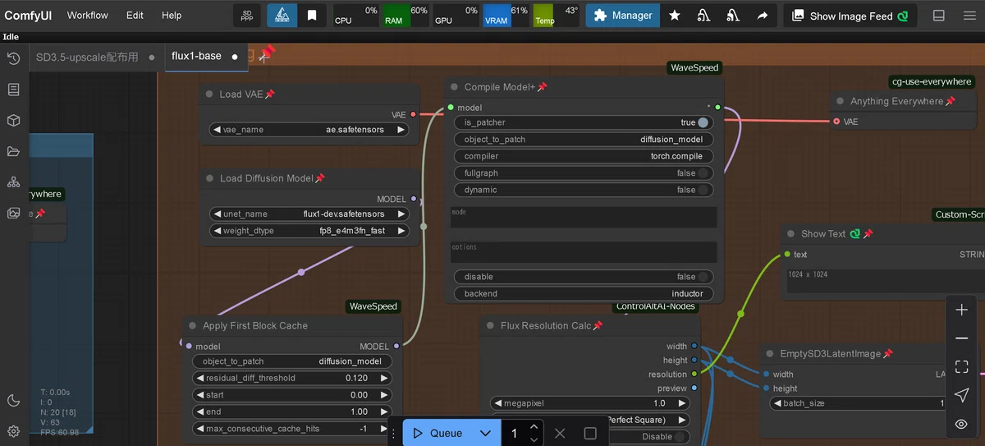Image resolution: width=985 pixels, height=446 pixels.
Task: Click pin icon on Load VAE node
Action: pyautogui.click(x=270, y=94)
